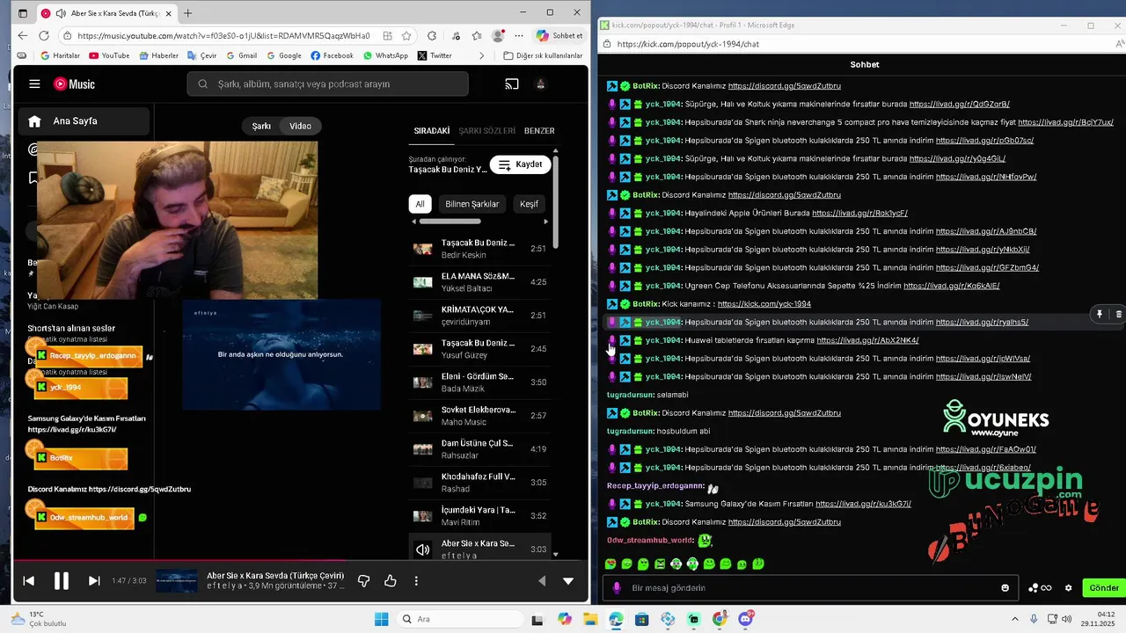Screen dimensions: 1126x633
Task: Click the YouTube Music search field
Action: click(327, 84)
